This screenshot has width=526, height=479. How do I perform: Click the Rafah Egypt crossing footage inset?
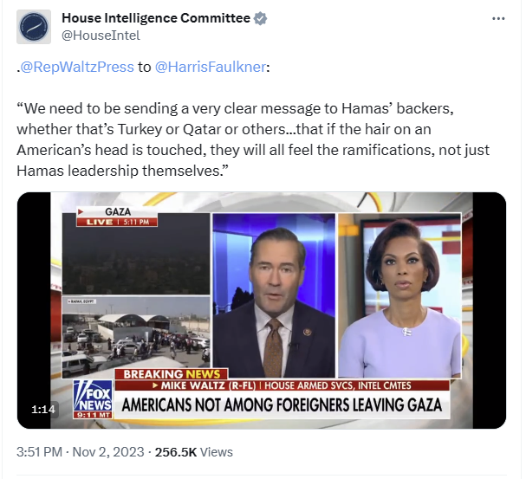[x=136, y=337]
